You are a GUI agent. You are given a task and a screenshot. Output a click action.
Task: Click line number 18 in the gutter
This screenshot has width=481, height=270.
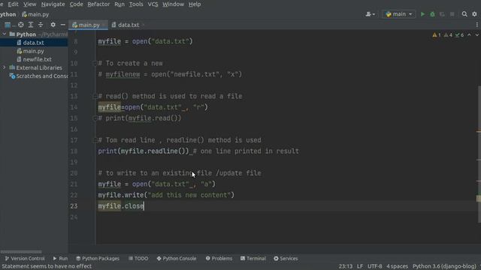(x=74, y=151)
